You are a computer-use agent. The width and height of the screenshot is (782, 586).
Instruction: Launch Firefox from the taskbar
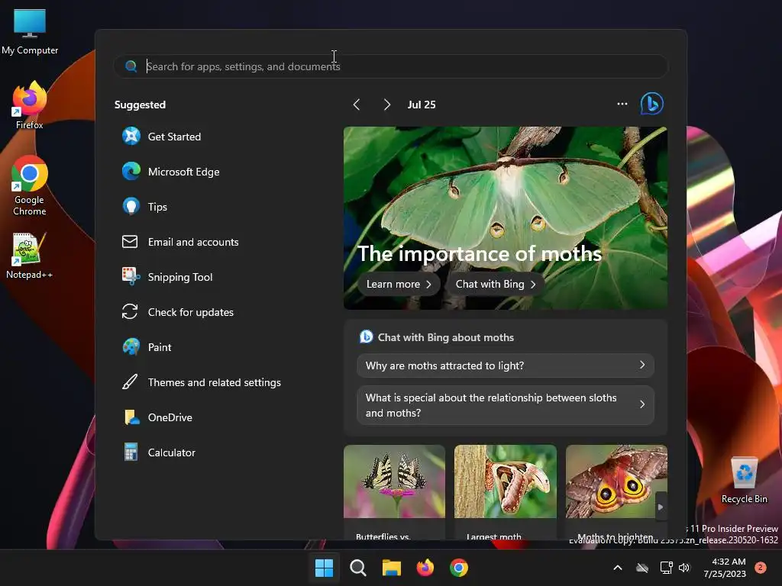425,568
